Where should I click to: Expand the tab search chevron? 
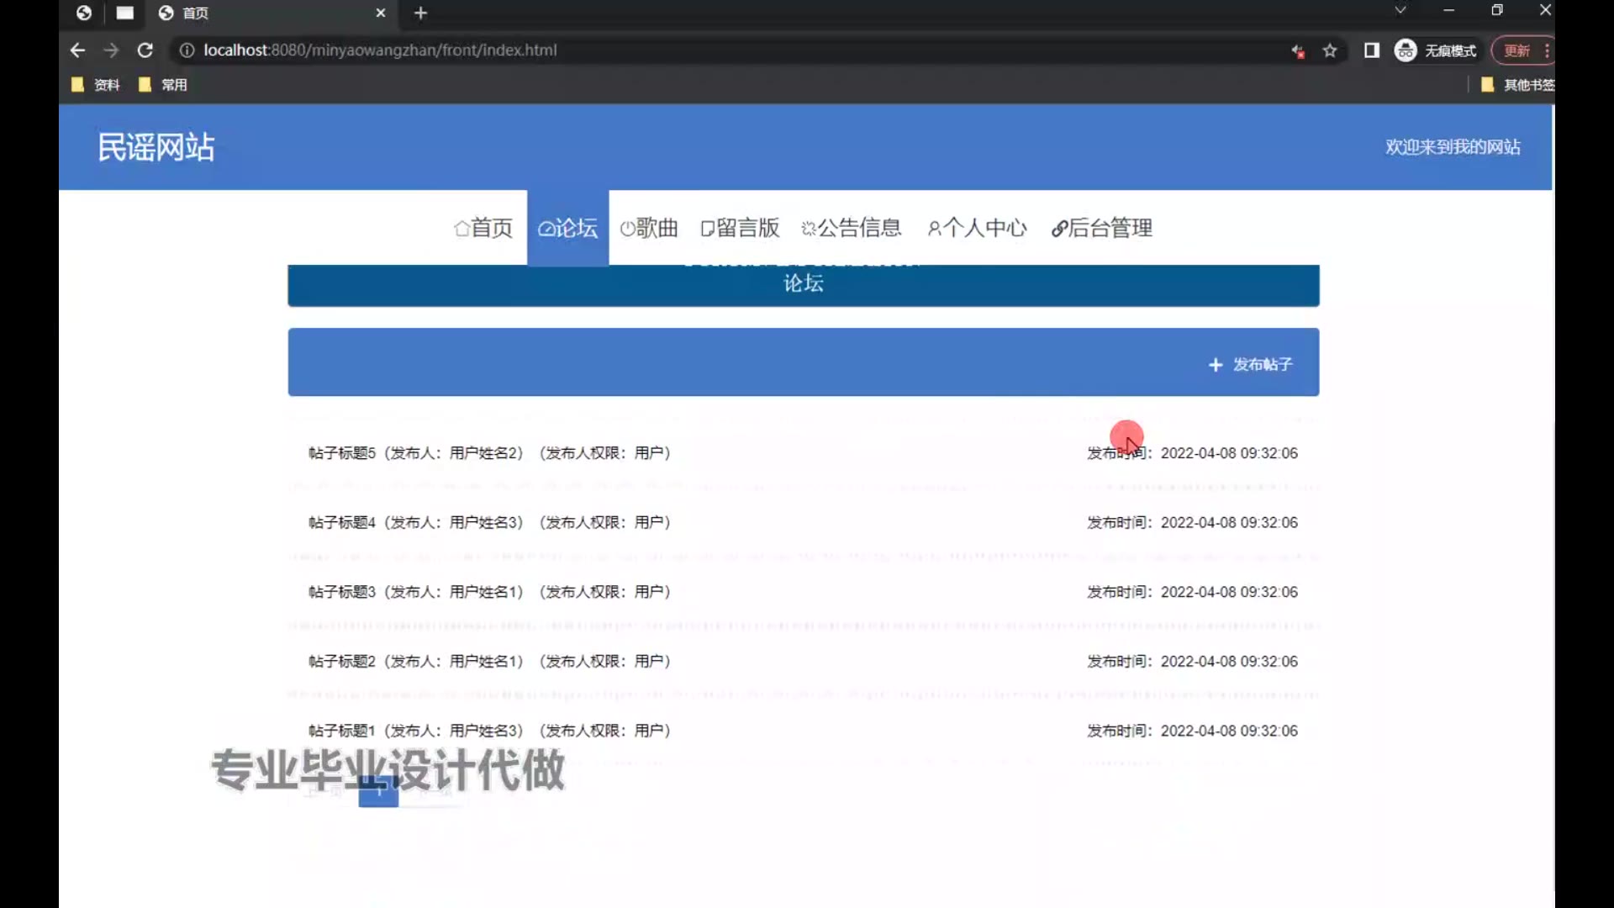pyautogui.click(x=1400, y=10)
